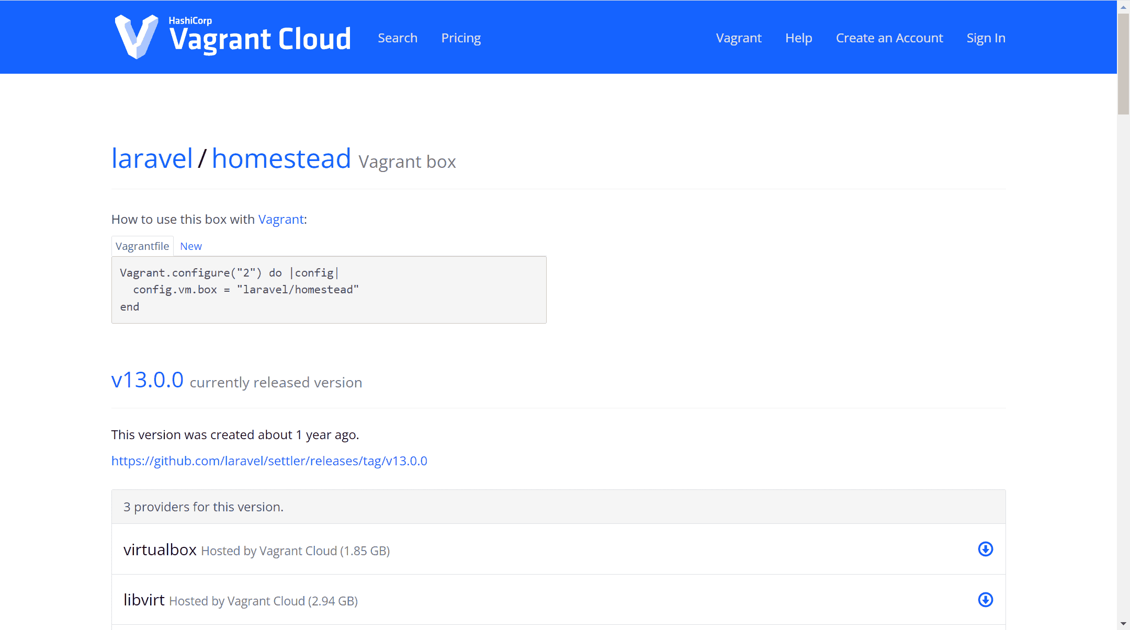Viewport: 1130px width, 630px height.
Task: Follow the inline Vagrant link in instructions
Action: [281, 220]
